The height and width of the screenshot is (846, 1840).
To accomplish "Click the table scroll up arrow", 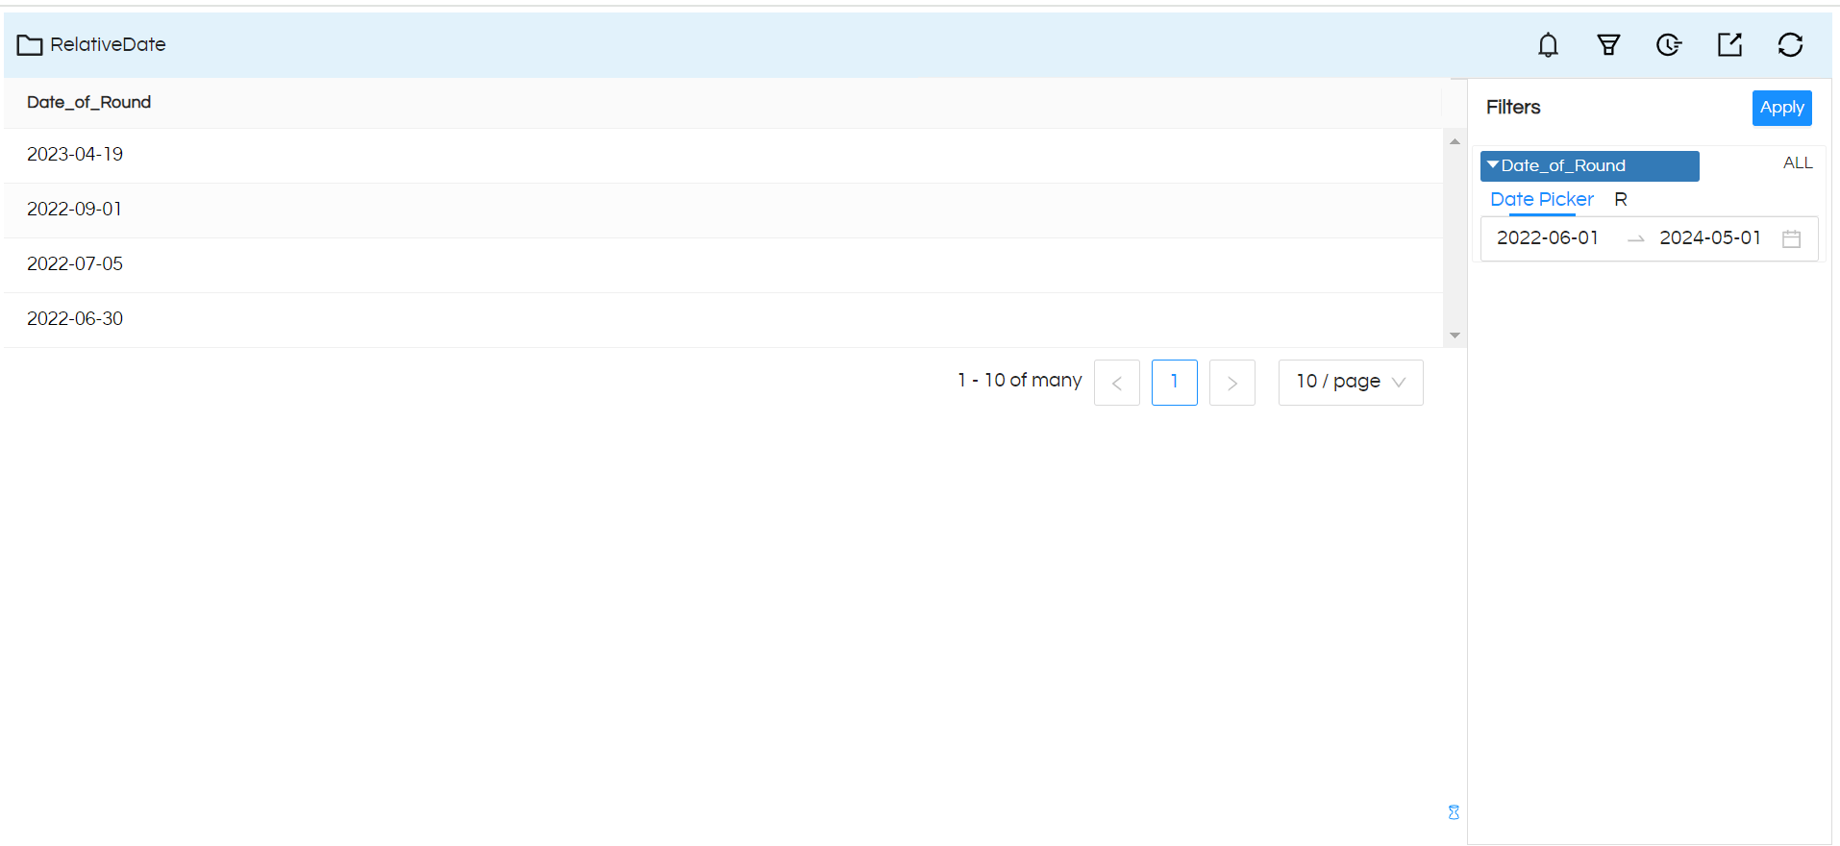I will 1455,141.
